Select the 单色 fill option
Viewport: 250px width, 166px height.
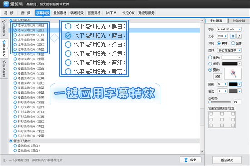[210, 57]
